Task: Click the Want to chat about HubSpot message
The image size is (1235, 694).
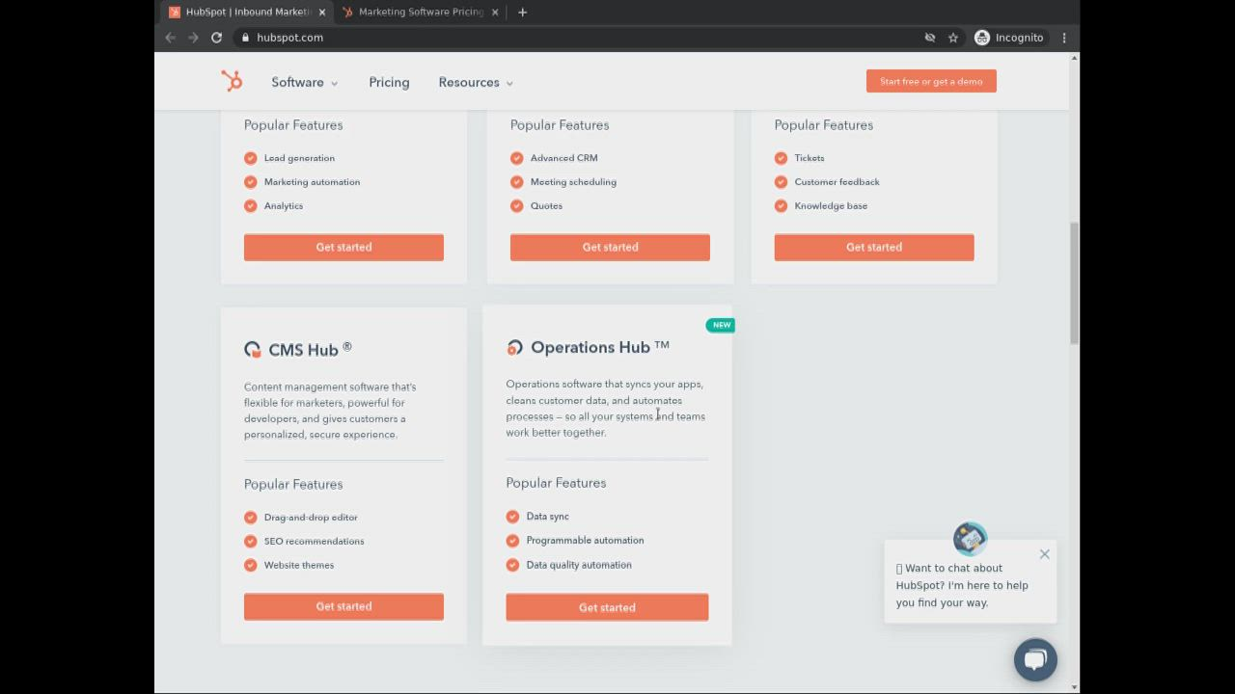Action: [962, 585]
